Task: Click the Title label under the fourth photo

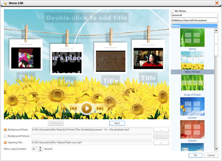Action: [148, 78]
